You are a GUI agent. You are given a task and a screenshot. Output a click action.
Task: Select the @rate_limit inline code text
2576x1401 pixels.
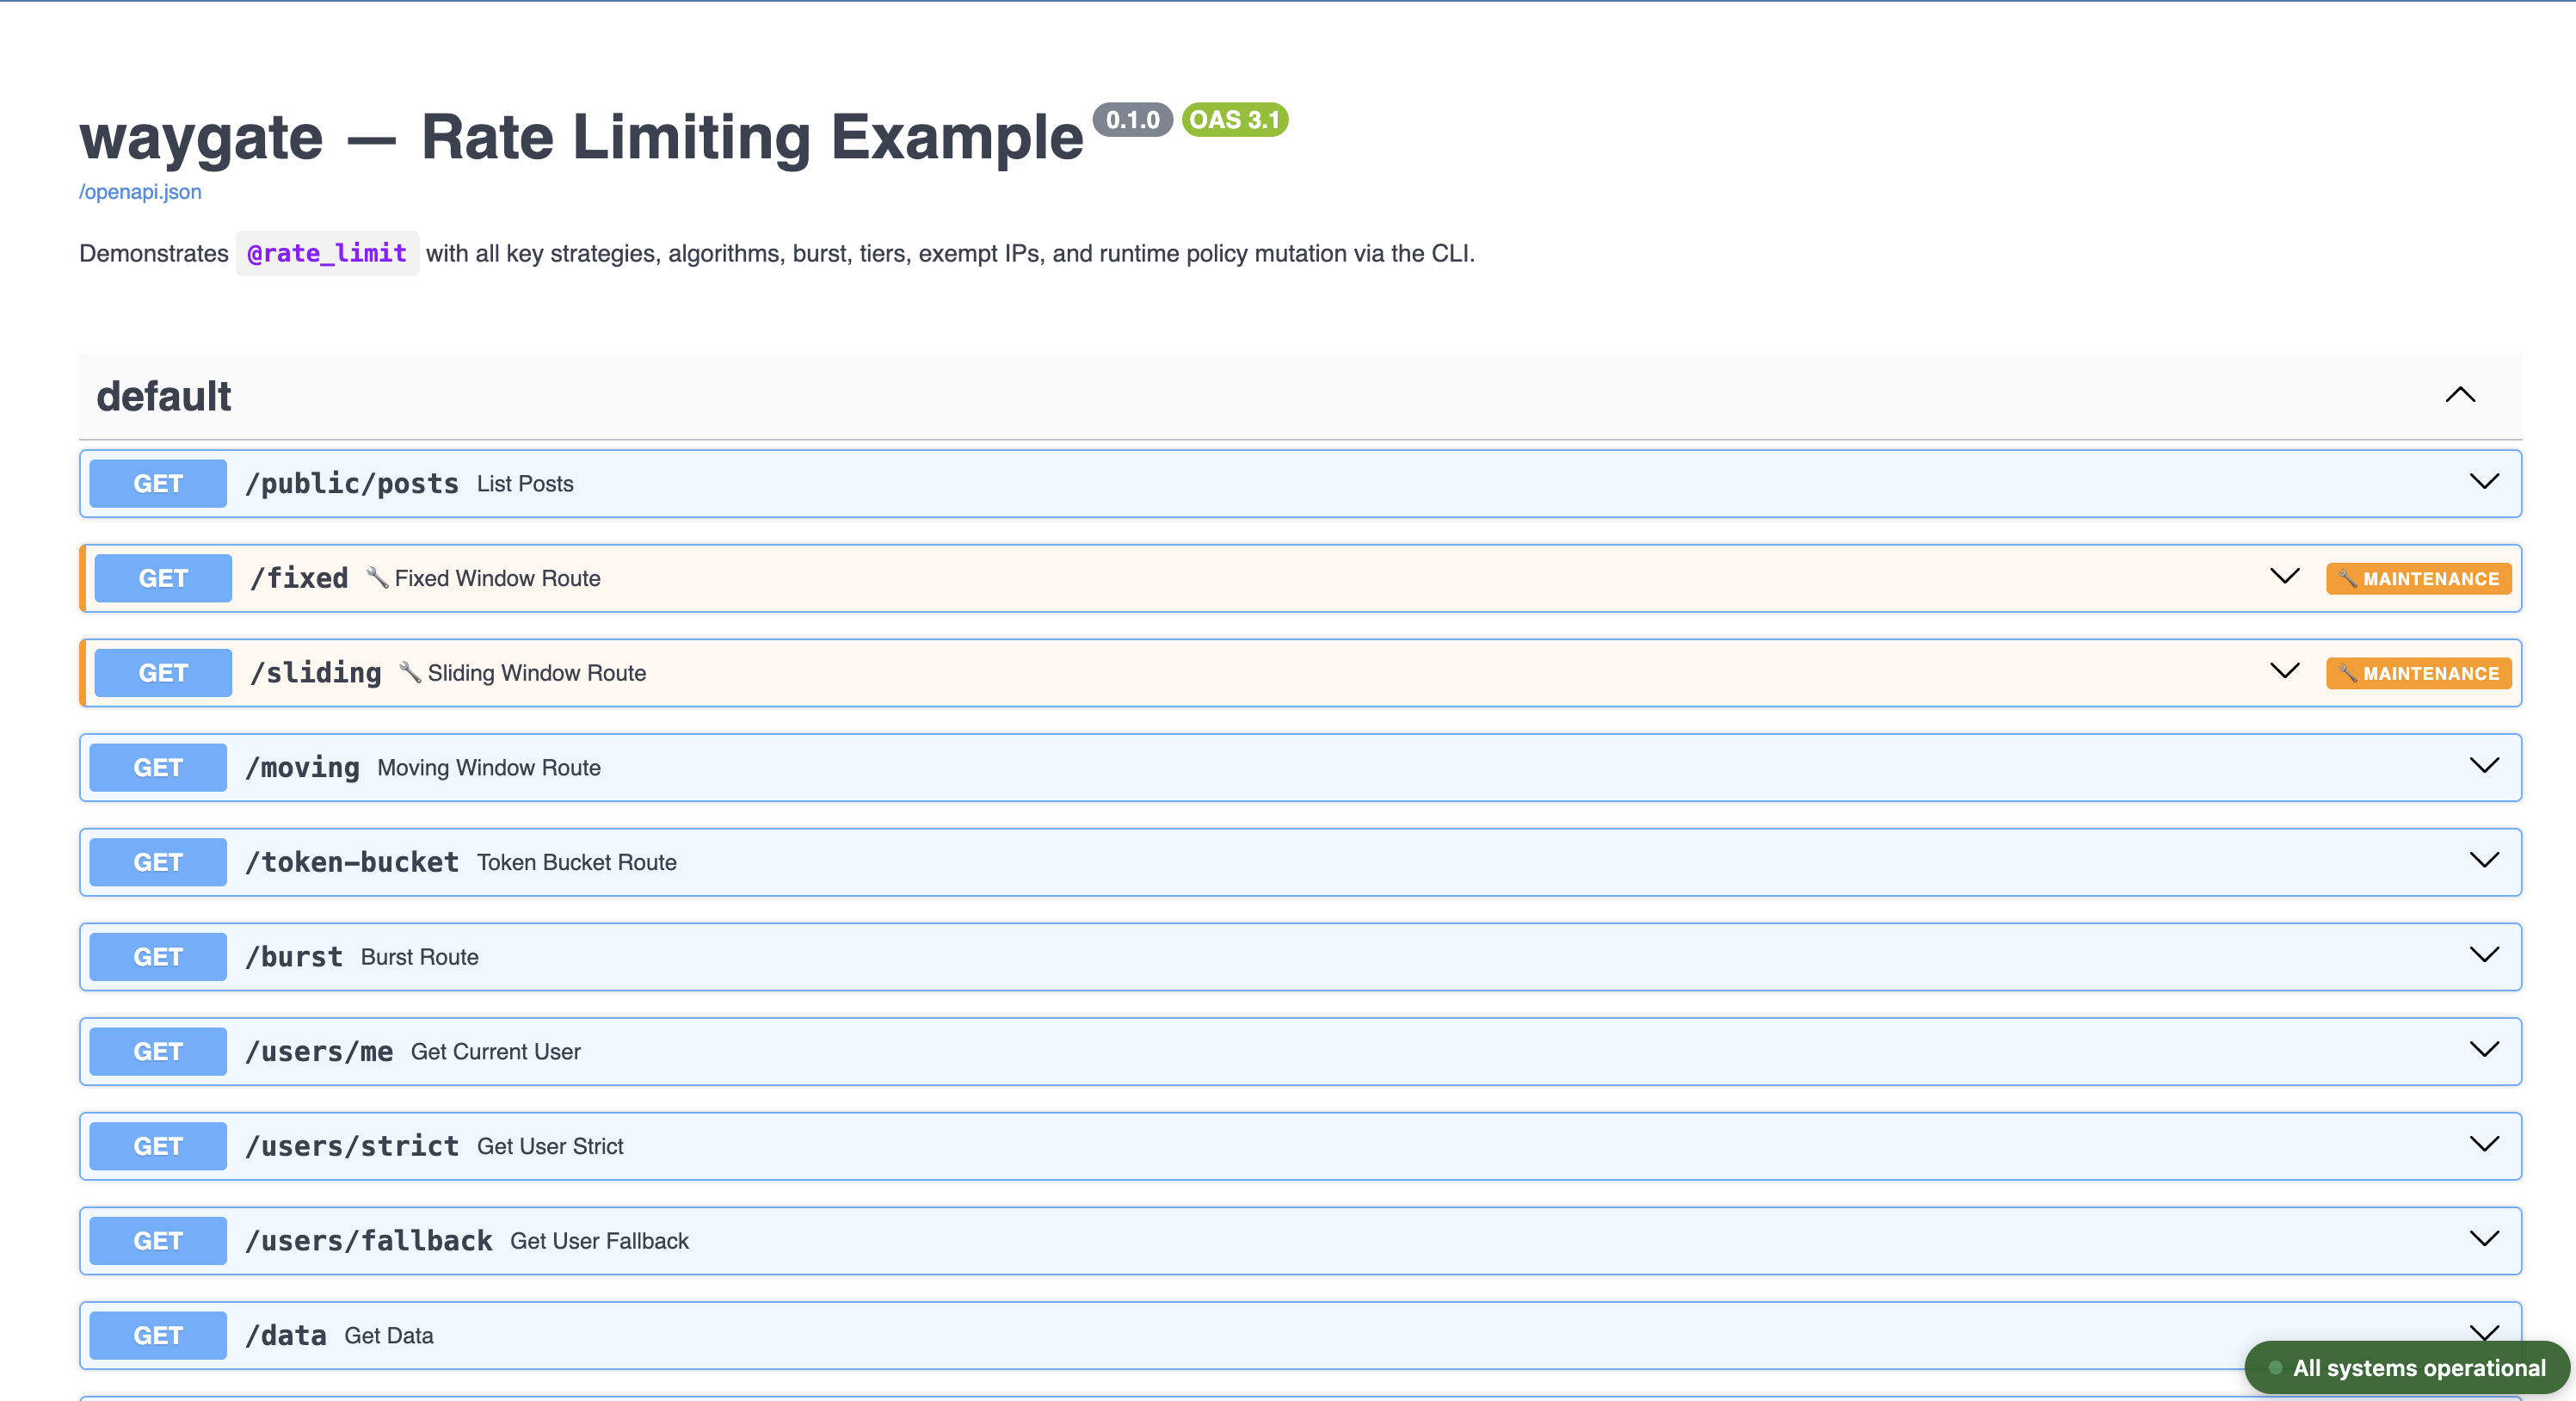(x=327, y=253)
